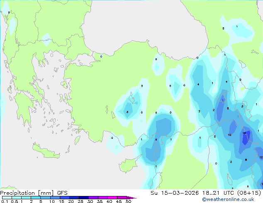Click the 30 to 35 mm legend swatch

(x=93, y=198)
